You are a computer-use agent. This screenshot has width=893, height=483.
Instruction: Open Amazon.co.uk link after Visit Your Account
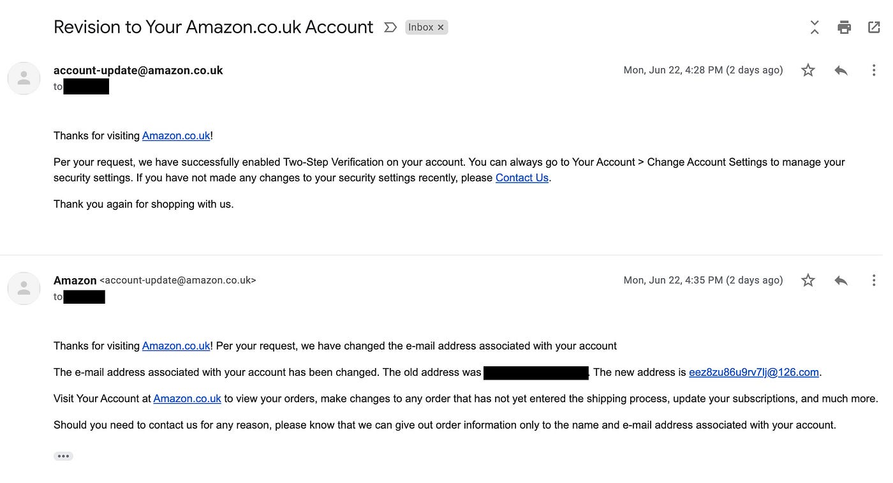click(187, 399)
